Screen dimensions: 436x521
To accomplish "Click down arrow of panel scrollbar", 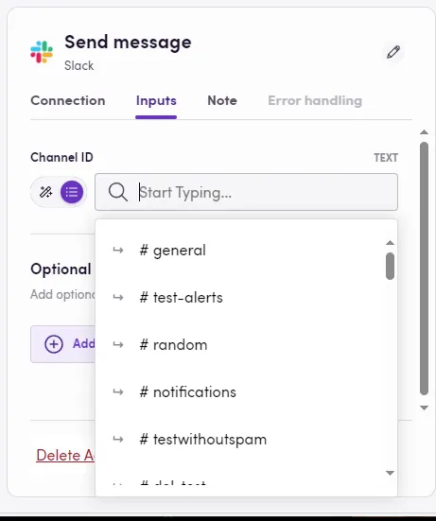I will click(x=424, y=408).
